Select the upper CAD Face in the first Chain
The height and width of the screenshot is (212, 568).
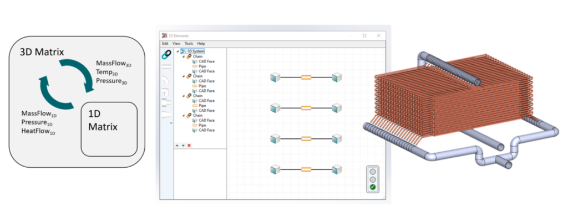[203, 61]
